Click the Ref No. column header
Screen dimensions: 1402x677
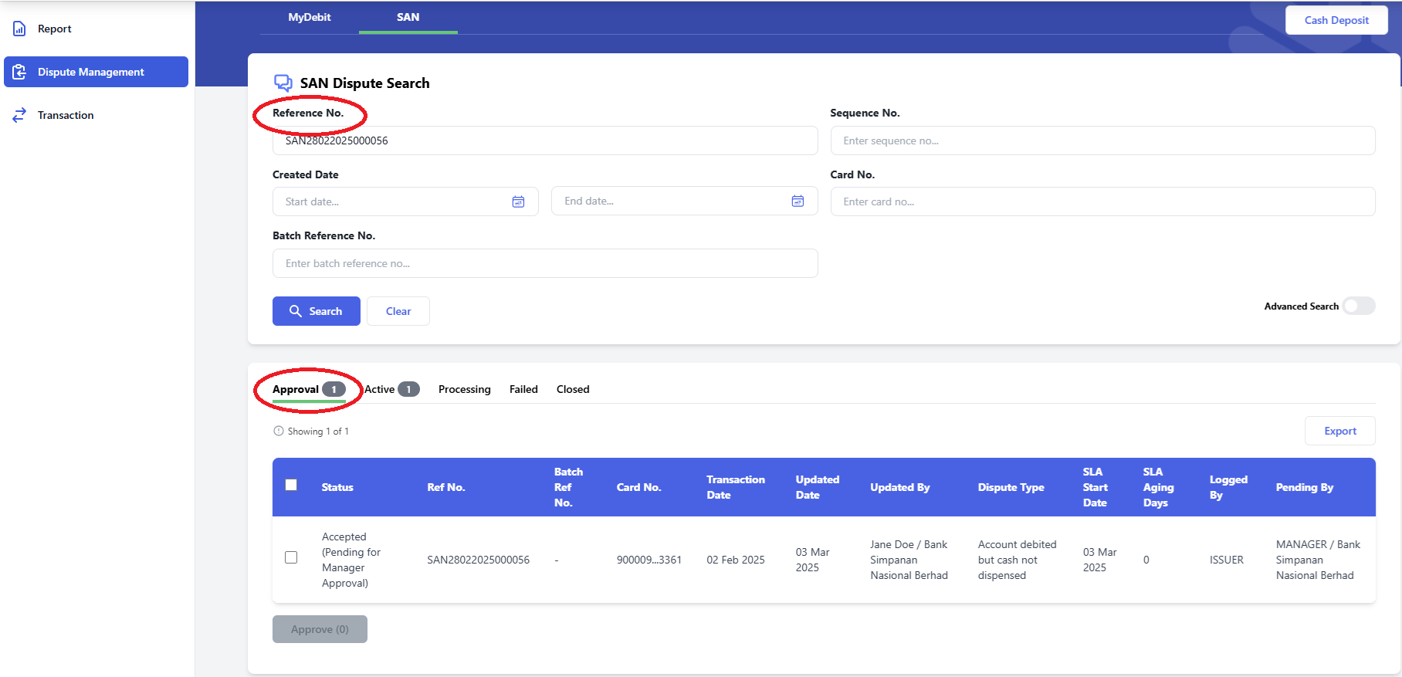click(x=446, y=487)
